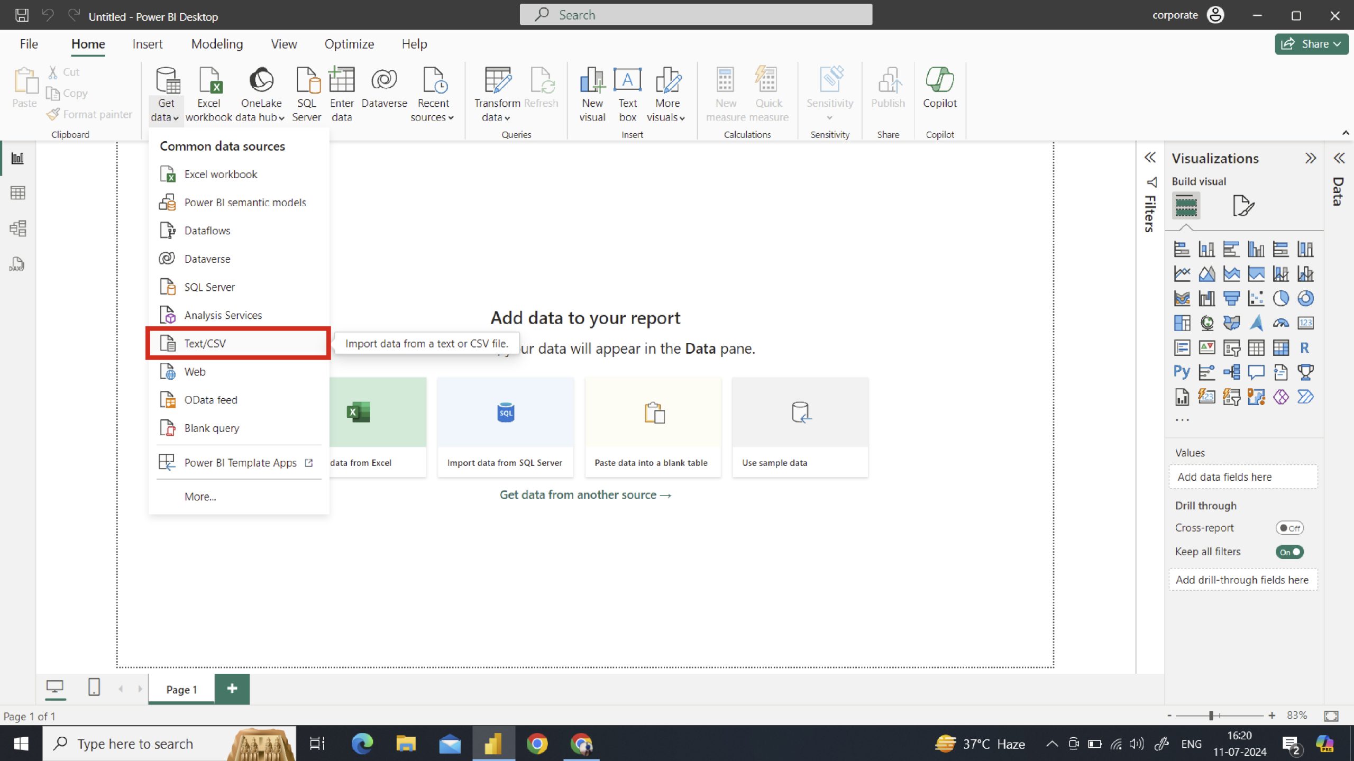Image resolution: width=1354 pixels, height=761 pixels.
Task: Click the Excel workbook ribbon button
Action: pyautogui.click(x=209, y=95)
